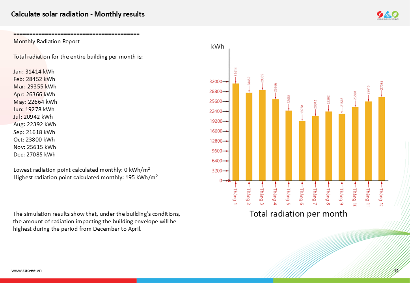This screenshot has width=410, height=283.
Task: Click the Tháng 7 bar in chart
Action: point(315,148)
